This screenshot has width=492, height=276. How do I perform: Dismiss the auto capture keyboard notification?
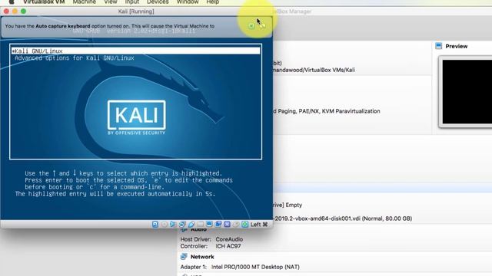tap(251, 26)
